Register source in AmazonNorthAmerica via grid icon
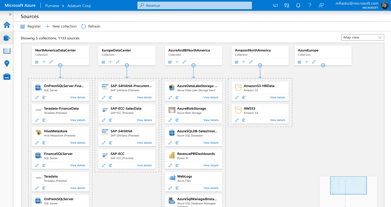Screen dimensions: 391x207 click(237, 62)
